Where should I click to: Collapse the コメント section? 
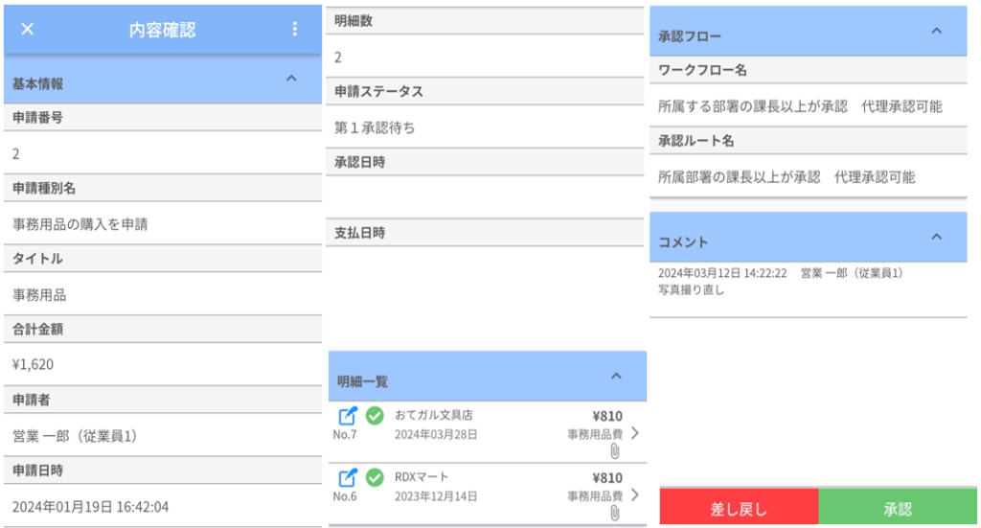tap(936, 236)
